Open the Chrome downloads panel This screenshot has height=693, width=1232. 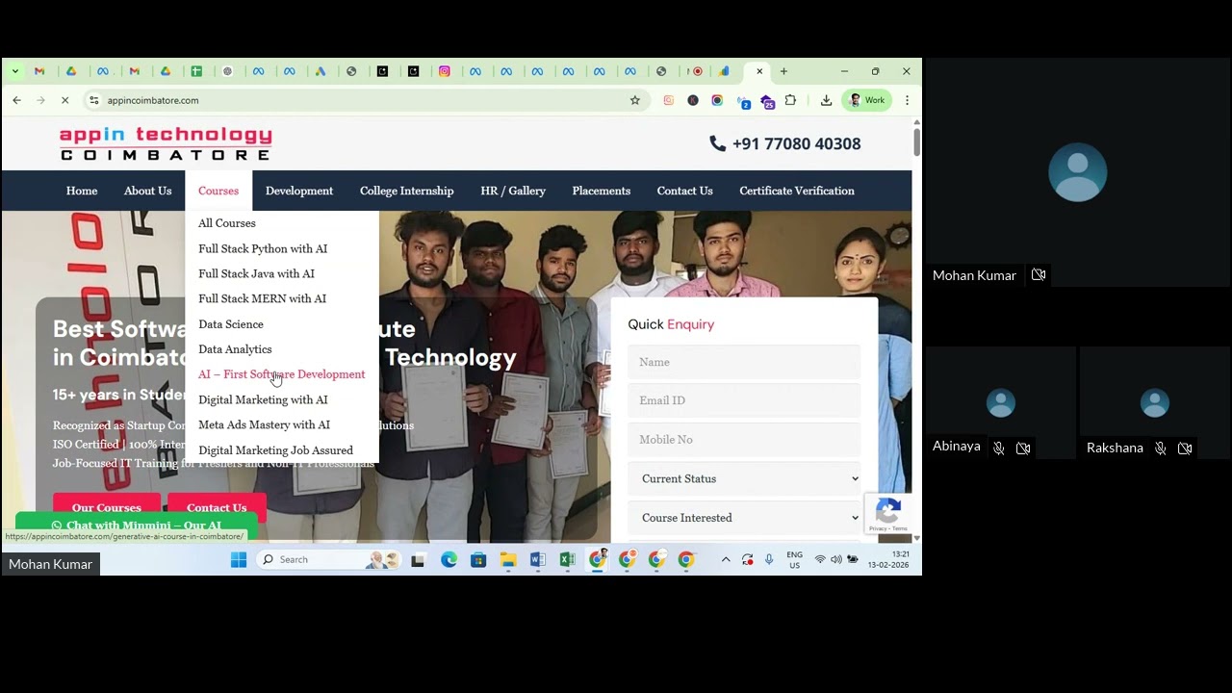point(826,100)
